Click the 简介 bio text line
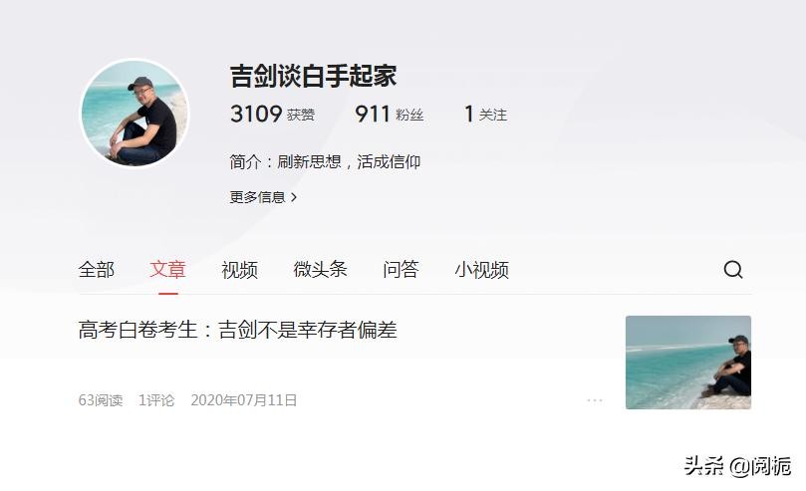The image size is (806, 491). click(x=325, y=161)
